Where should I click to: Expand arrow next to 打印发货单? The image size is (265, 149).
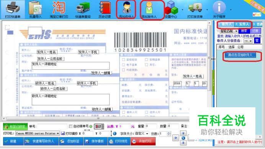tap(207, 10)
